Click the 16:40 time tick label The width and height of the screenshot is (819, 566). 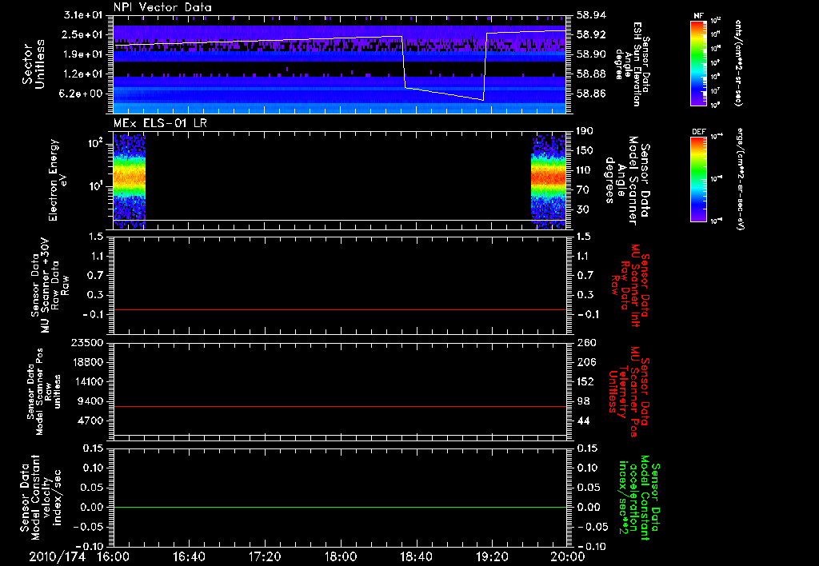[189, 556]
